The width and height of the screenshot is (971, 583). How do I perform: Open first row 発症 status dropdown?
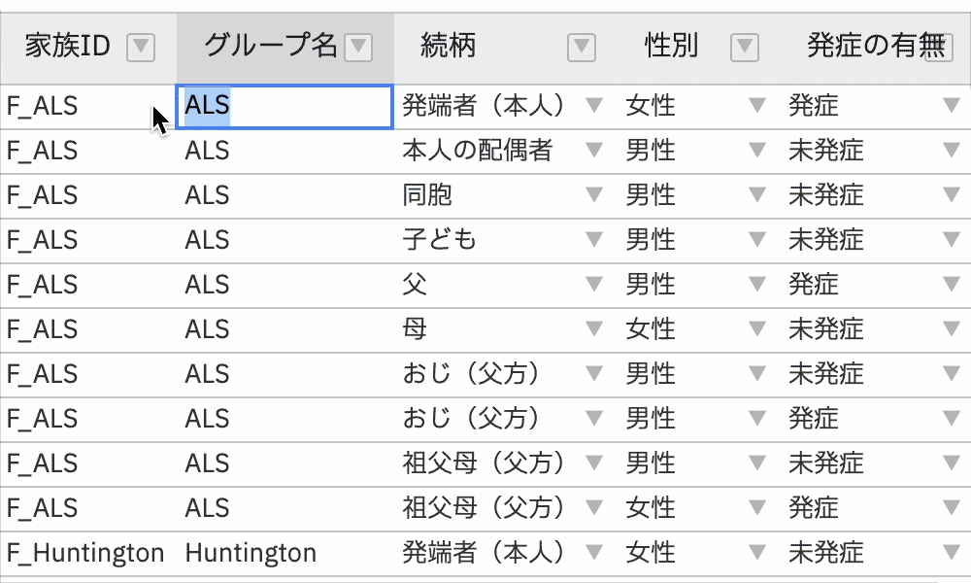pyautogui.click(x=951, y=105)
